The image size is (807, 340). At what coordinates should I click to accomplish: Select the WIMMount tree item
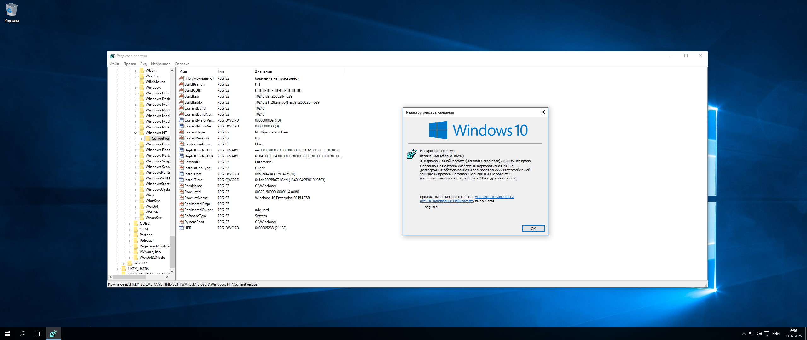[x=155, y=82]
